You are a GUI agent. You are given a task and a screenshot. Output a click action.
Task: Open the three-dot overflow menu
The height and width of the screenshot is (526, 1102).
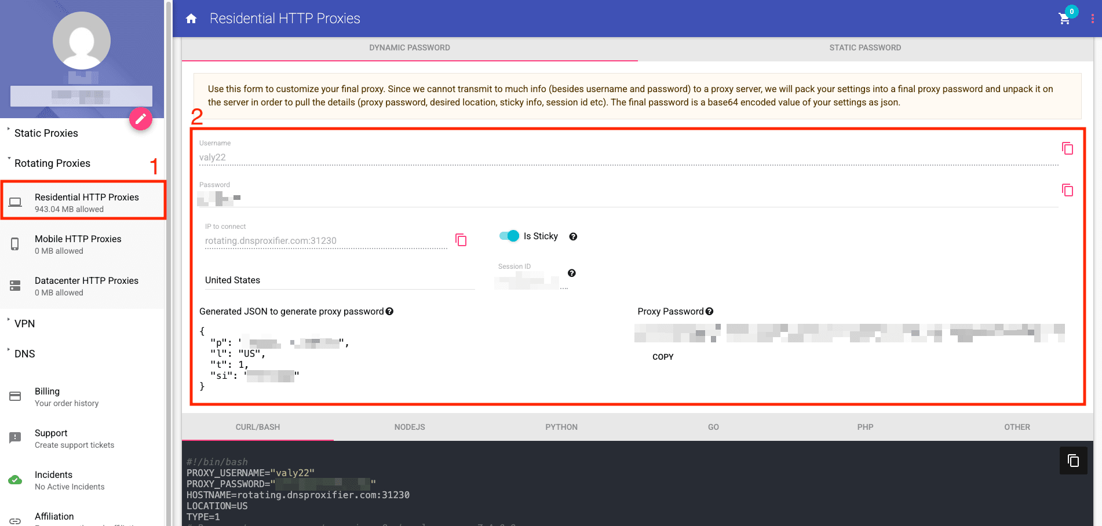click(1092, 19)
